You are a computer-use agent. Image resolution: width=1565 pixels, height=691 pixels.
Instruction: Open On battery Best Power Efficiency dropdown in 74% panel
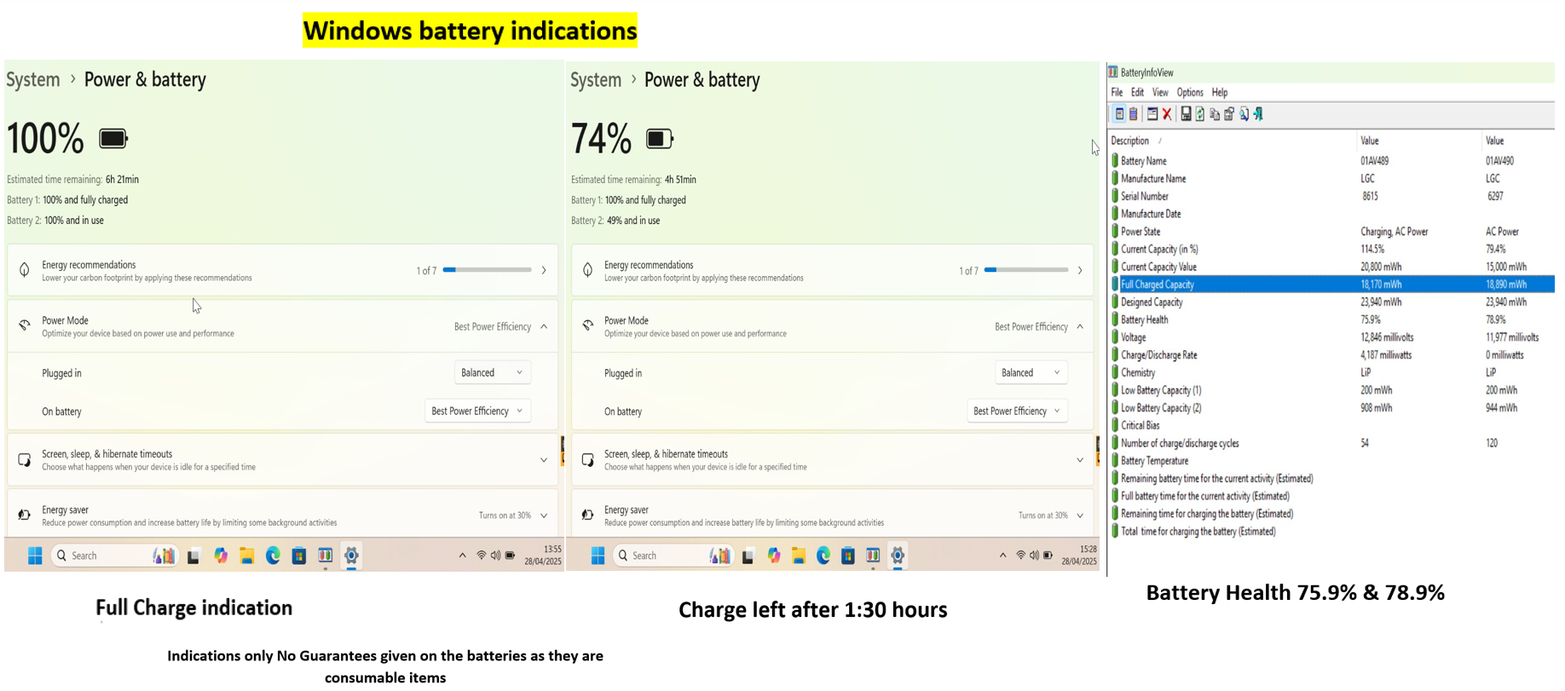pos(1017,411)
